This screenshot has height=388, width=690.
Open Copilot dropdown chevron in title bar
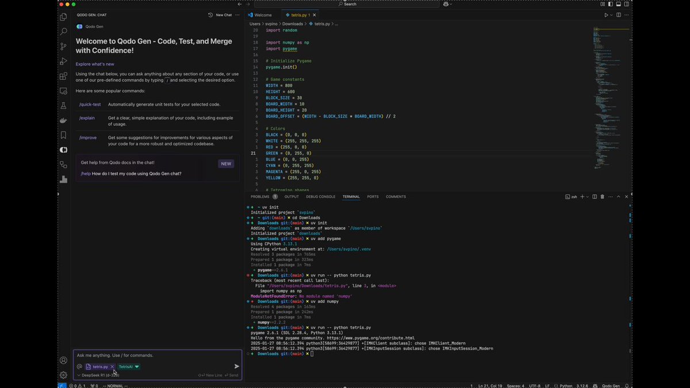coord(451,4)
